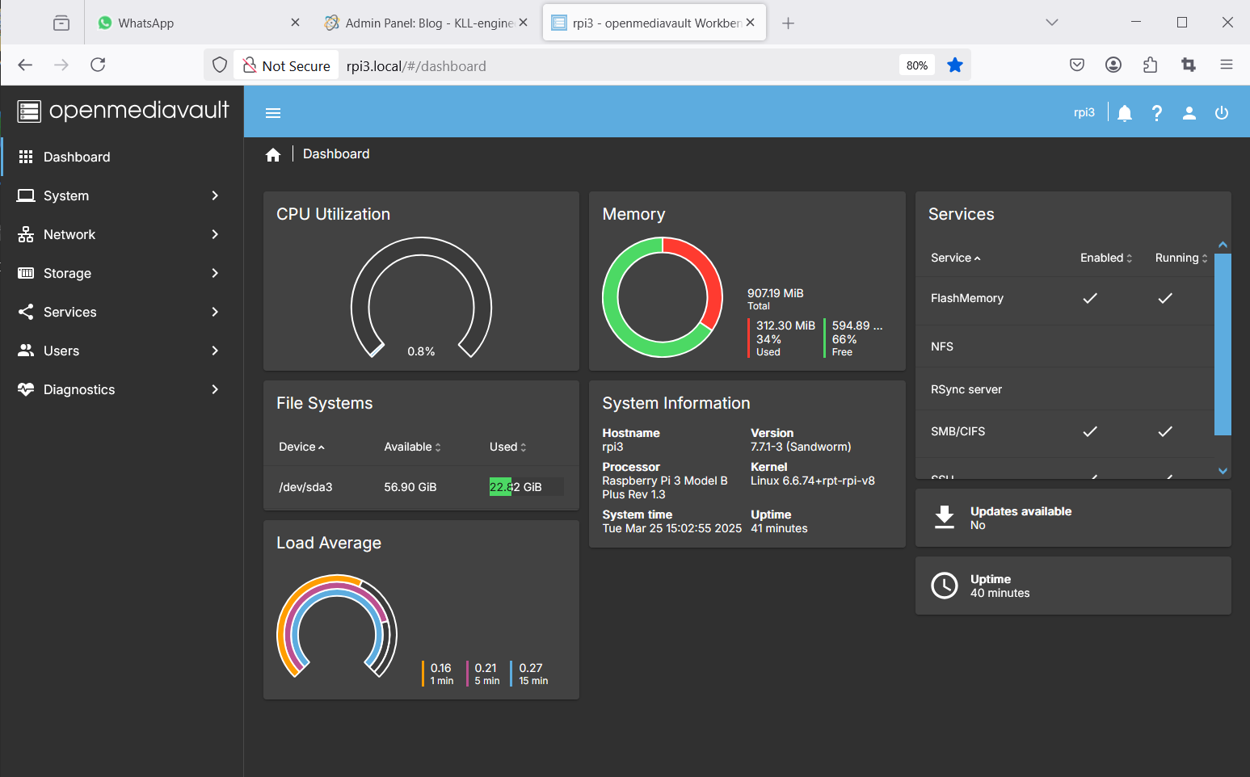Expand the Users menu
This screenshot has height=777, width=1250.
(122, 351)
